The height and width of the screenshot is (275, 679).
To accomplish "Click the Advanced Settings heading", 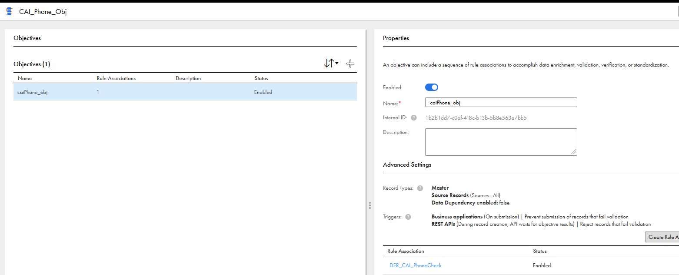I will coord(407,164).
